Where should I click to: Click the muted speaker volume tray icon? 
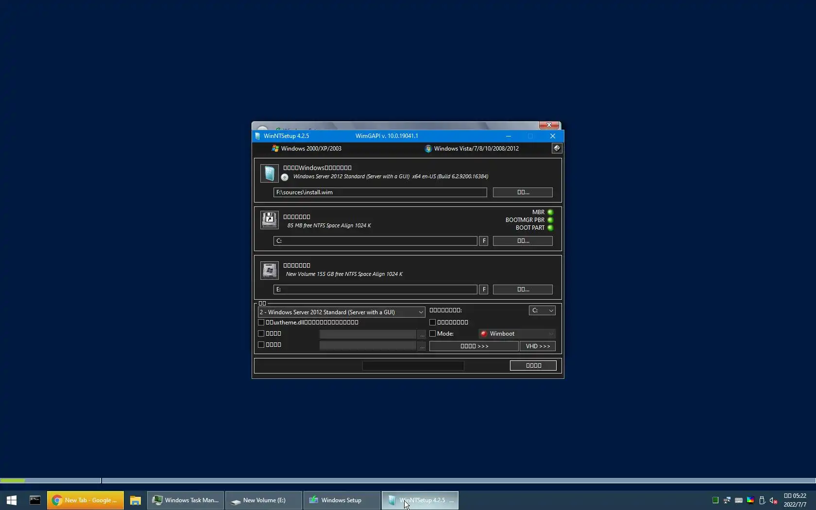click(774, 500)
